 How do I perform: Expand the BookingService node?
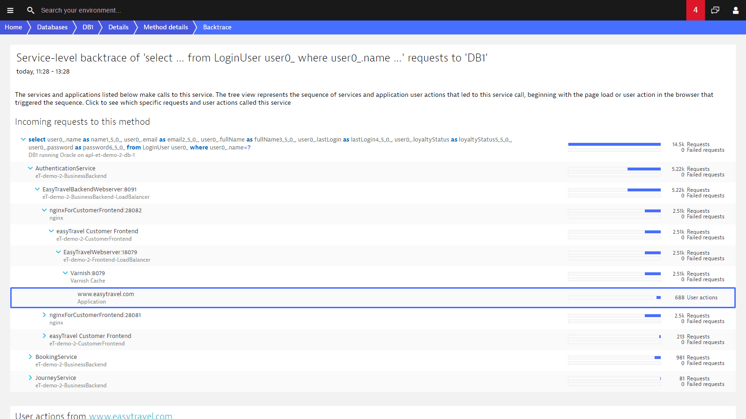tap(30, 357)
